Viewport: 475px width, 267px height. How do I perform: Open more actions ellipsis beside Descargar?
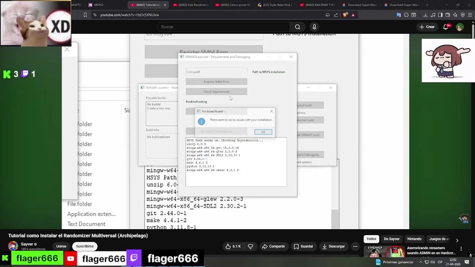355,246
